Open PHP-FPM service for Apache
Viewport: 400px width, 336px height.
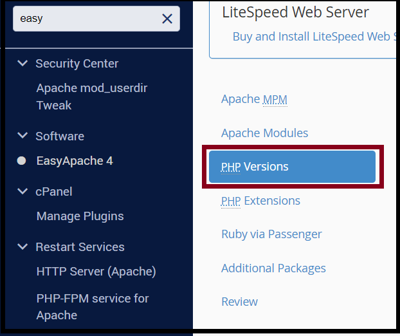93,306
